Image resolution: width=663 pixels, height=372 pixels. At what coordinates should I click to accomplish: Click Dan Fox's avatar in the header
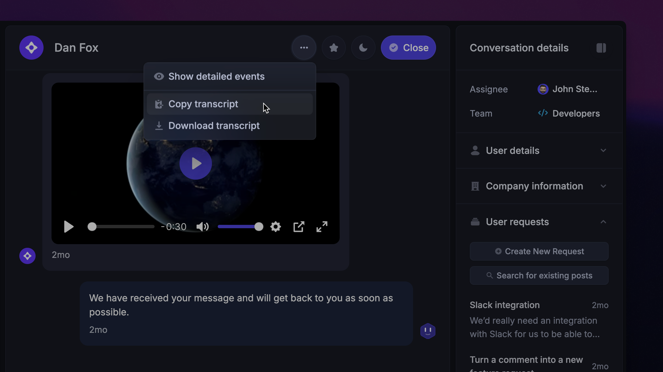coord(31,48)
